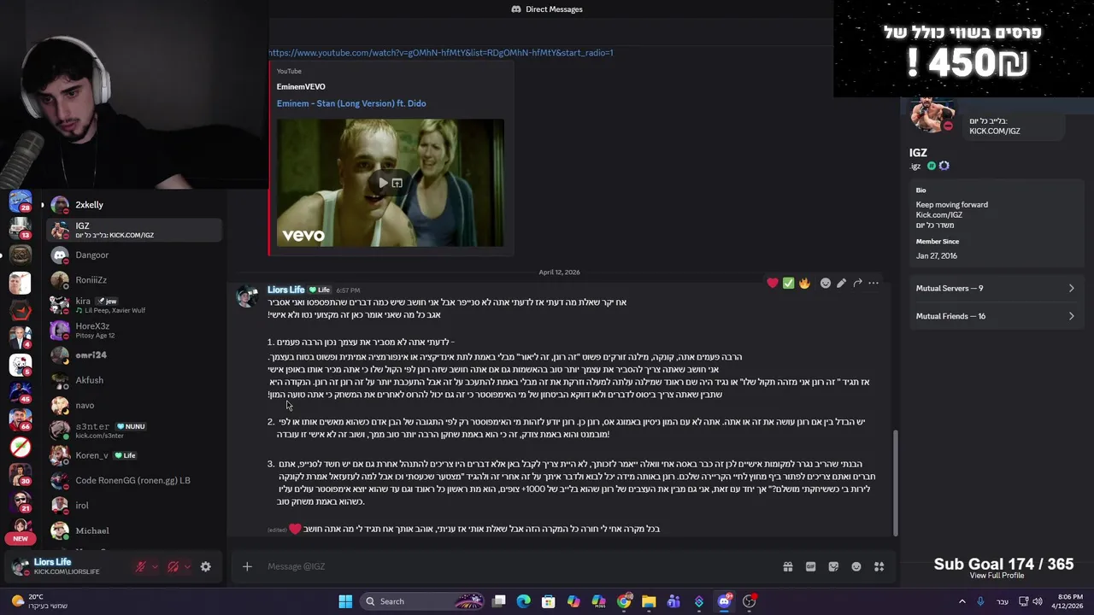Screen dimensions: 1094x615
Task: Open DM with 2xkelly
Action: (133, 205)
